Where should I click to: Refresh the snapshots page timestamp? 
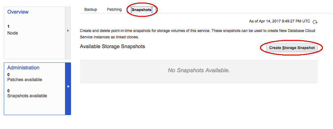pos(315,22)
